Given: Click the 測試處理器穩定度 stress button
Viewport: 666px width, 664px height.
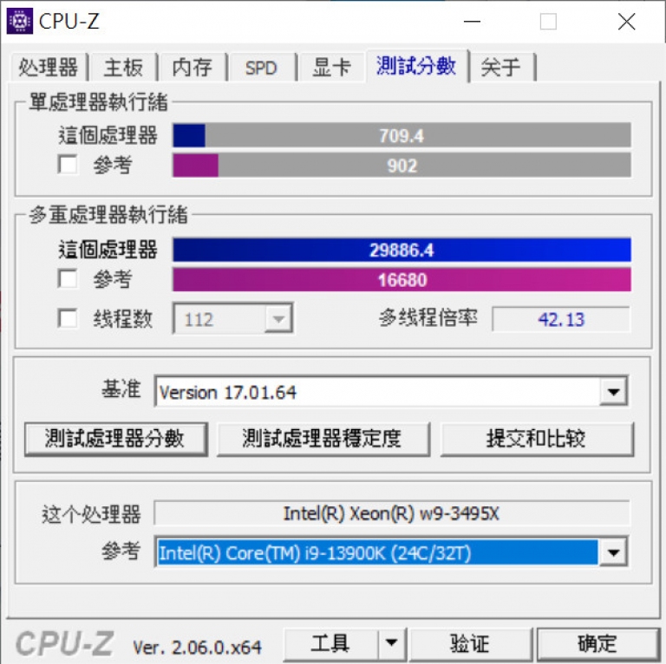Looking at the screenshot, I should (323, 439).
